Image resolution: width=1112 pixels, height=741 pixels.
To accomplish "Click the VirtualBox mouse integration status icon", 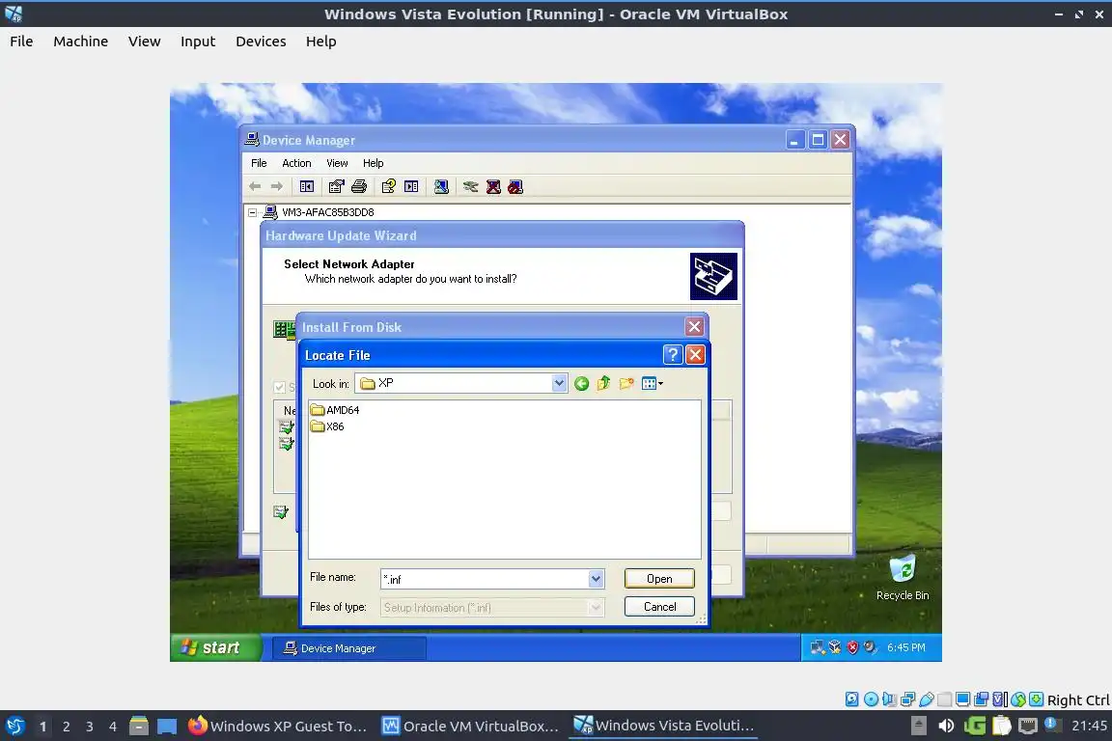I will pos(1017,700).
